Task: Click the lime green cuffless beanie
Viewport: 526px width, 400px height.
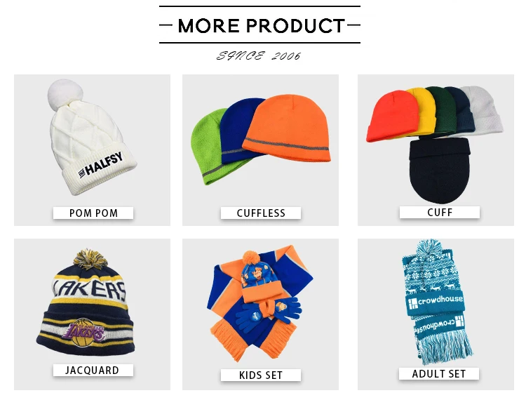Action: [x=208, y=147]
